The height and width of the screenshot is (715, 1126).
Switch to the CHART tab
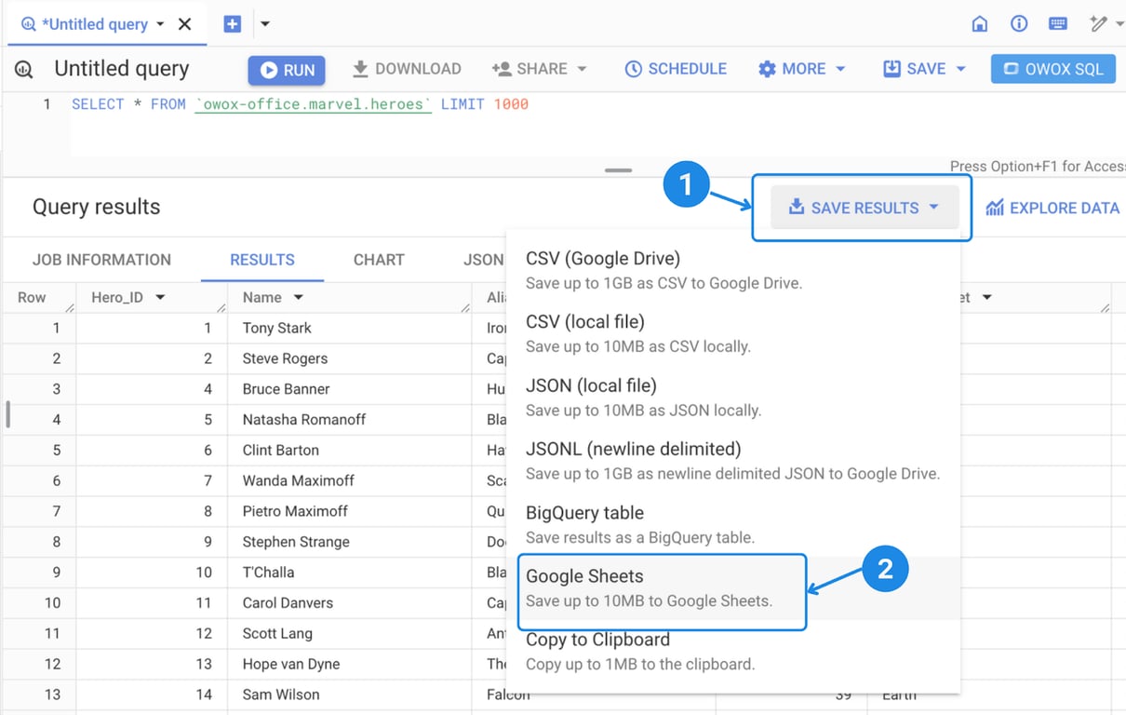click(379, 260)
